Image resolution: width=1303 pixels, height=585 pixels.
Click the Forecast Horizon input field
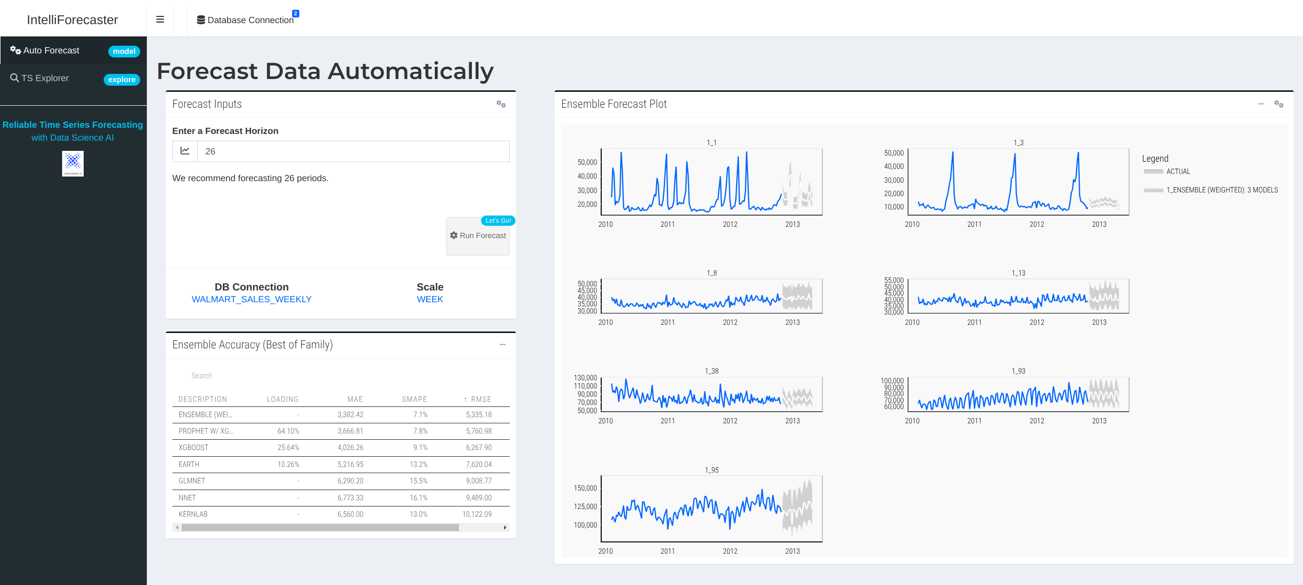point(353,151)
